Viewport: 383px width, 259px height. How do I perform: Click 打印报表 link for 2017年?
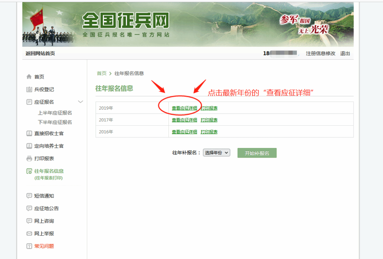(209, 120)
